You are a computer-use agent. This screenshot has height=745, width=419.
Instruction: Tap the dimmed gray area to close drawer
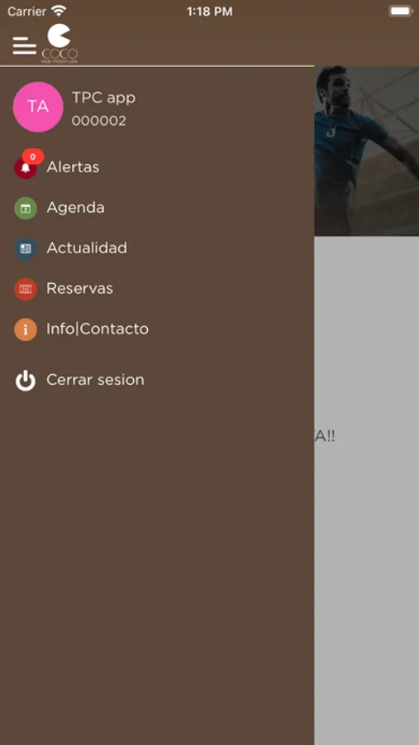coord(366,489)
